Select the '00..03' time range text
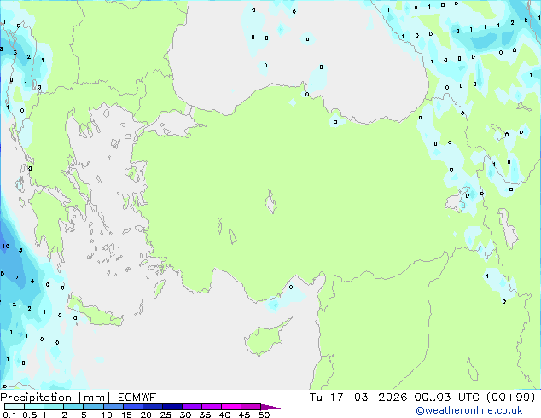Image resolution: width=541 pixels, height=418 pixels. pos(433,398)
